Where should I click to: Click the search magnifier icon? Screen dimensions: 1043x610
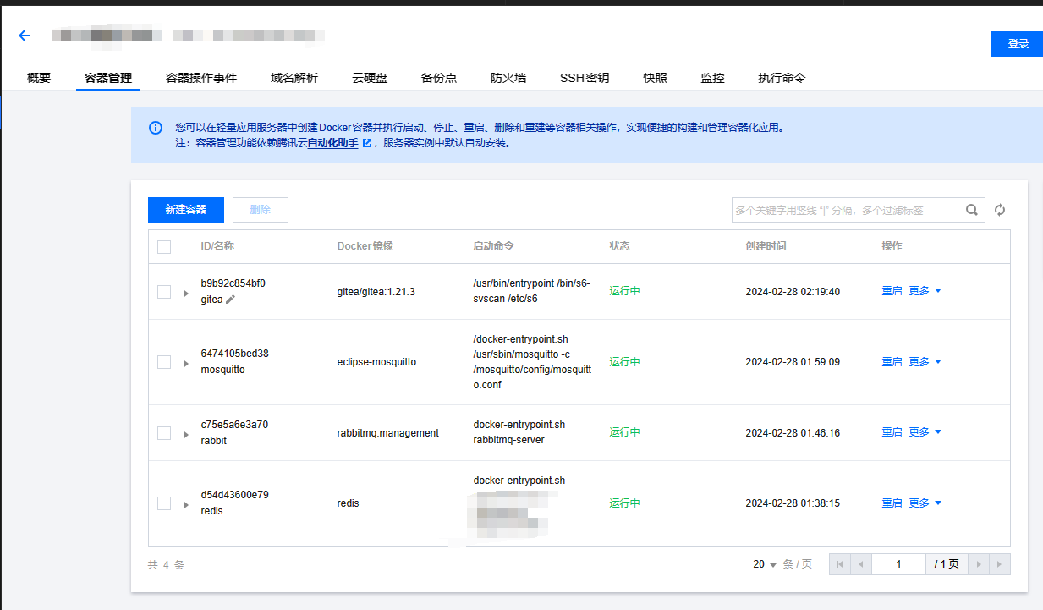(x=972, y=210)
